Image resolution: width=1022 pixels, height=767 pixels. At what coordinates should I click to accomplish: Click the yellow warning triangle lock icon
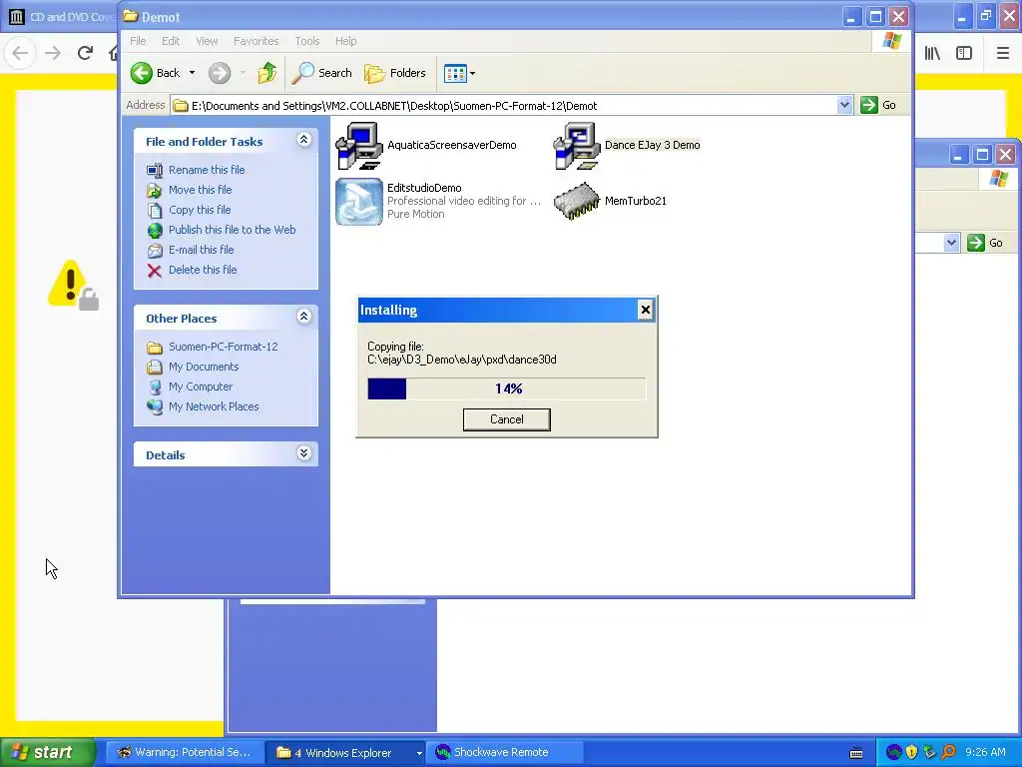73,285
